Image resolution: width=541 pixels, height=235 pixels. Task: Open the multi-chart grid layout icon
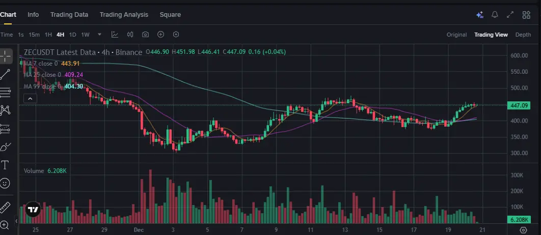coord(526,15)
